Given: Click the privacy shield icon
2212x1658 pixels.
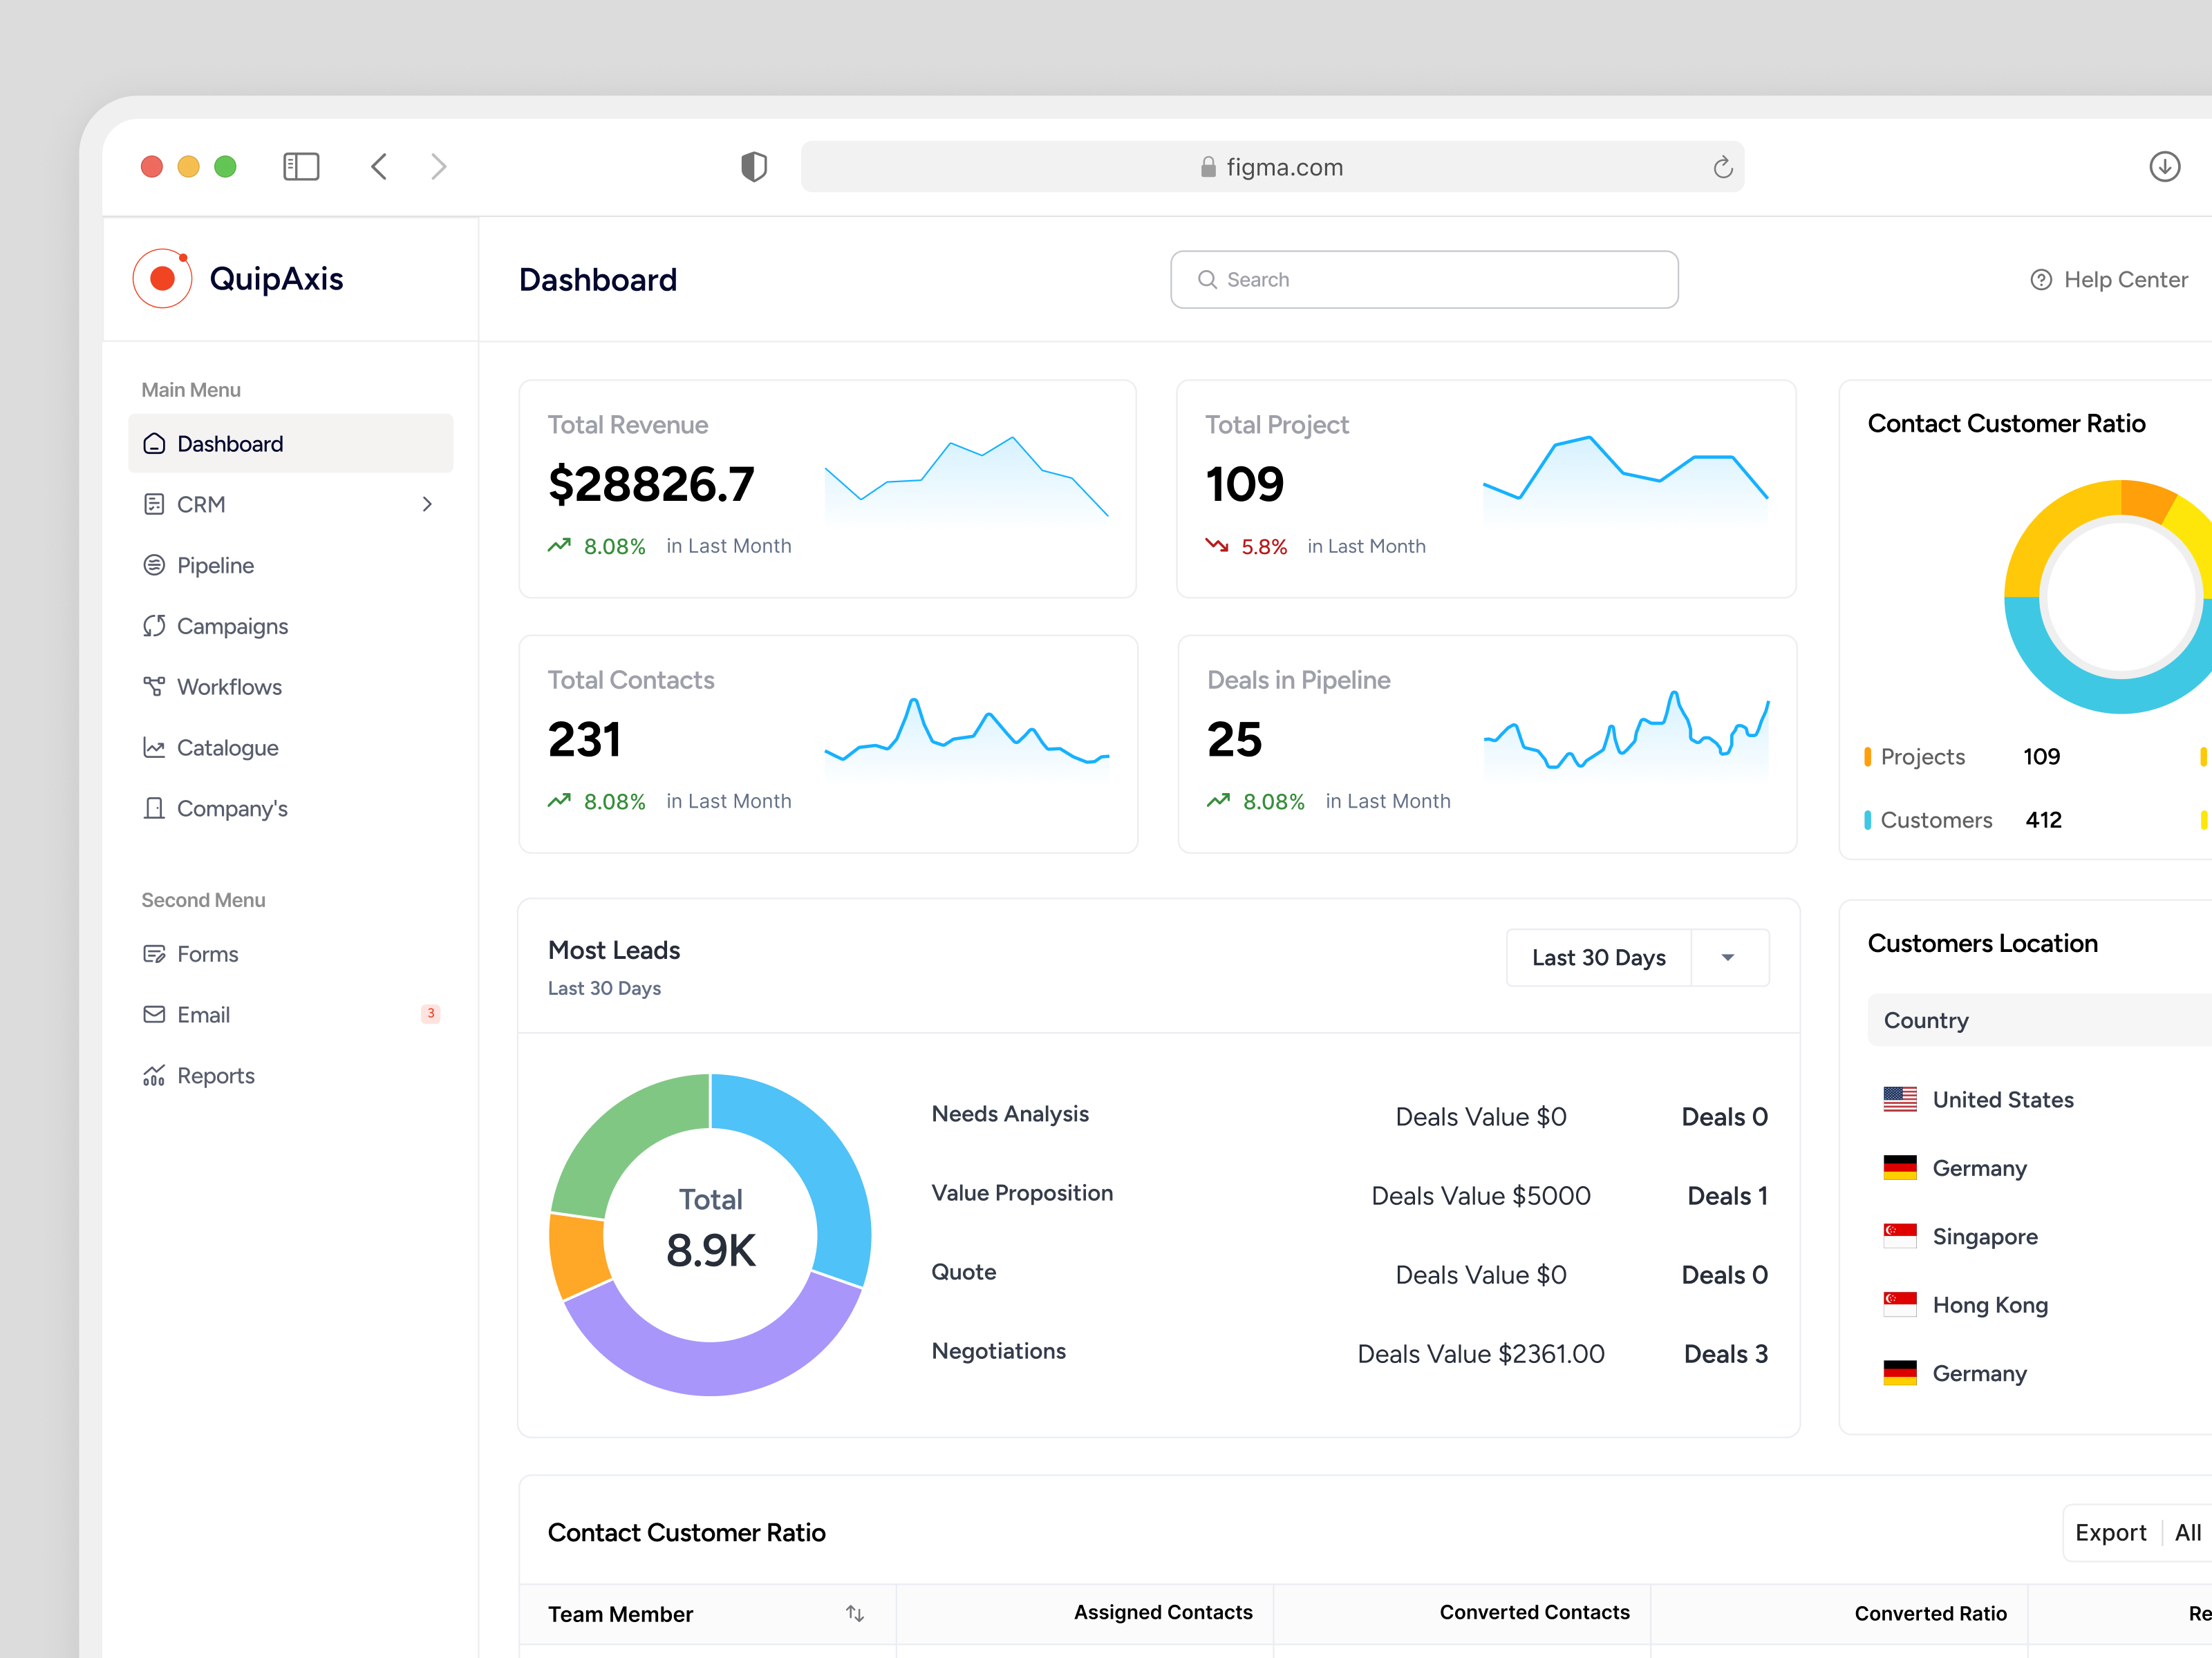Looking at the screenshot, I should pyautogui.click(x=754, y=167).
